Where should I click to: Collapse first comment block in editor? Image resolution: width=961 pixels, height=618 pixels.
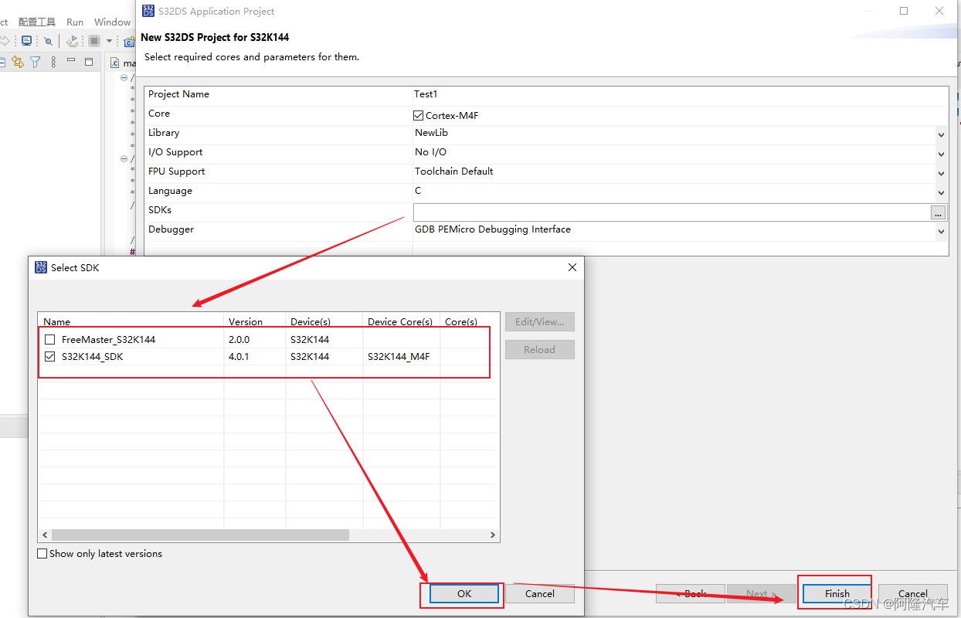(x=124, y=77)
